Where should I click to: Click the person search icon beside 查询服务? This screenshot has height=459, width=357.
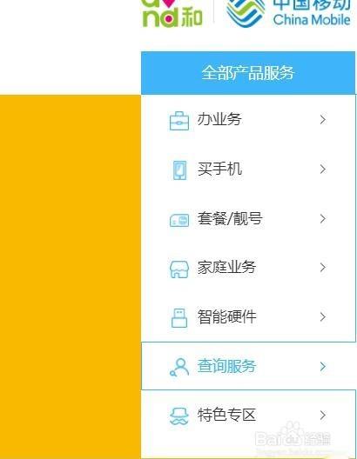(179, 367)
